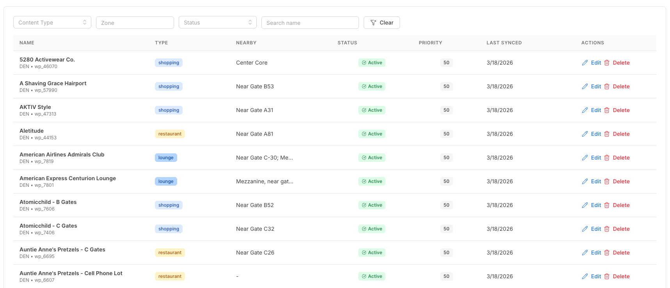
Task: Select the restaurant tag in Aletitude row
Action: point(170,134)
